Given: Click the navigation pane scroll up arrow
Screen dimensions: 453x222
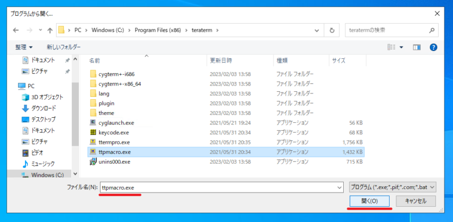Looking at the screenshot, I should tap(75, 59).
